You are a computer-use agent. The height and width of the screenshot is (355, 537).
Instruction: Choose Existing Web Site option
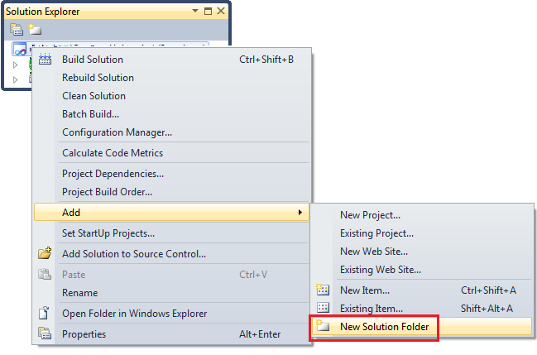[381, 270]
